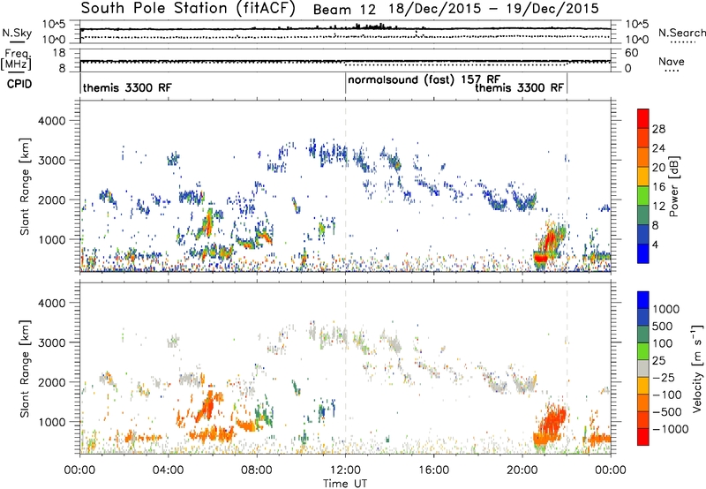This screenshot has width=706, height=489.
Task: Click the red bottom segment of Velocity colorbar
Action: [x=643, y=437]
